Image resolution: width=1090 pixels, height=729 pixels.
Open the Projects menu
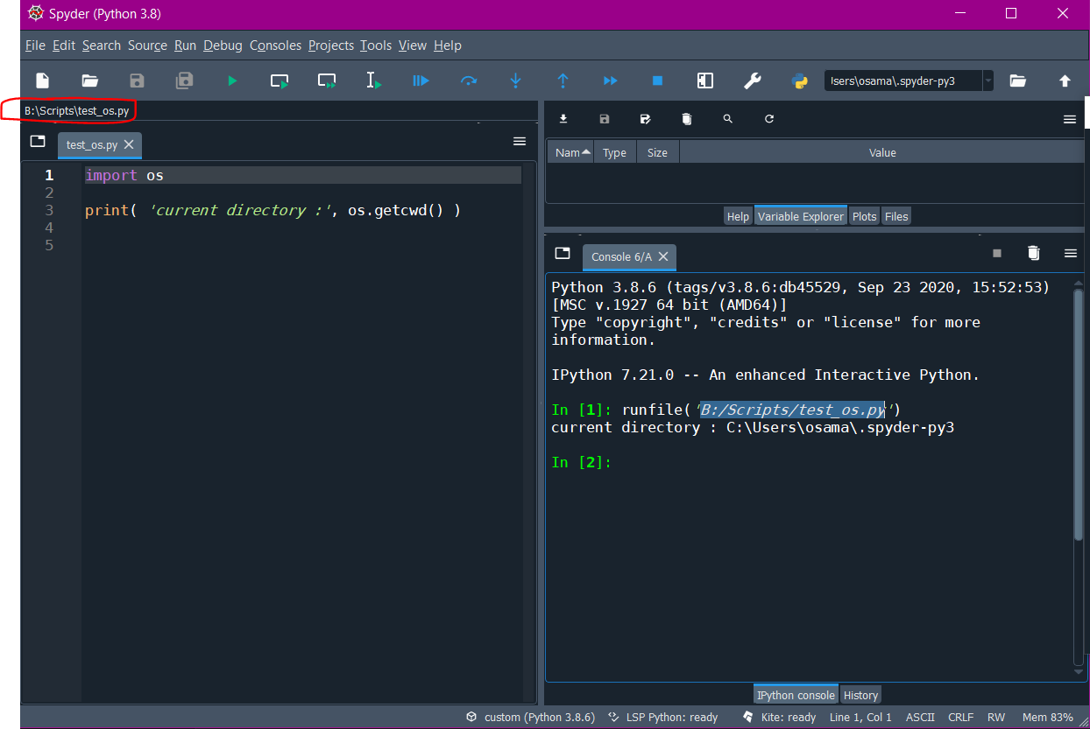331,46
